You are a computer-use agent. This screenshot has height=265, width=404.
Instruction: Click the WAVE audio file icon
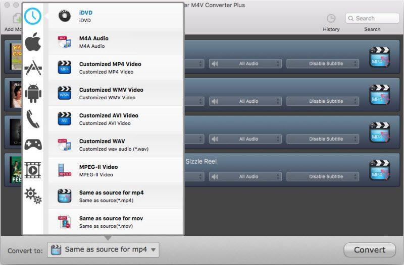point(65,145)
